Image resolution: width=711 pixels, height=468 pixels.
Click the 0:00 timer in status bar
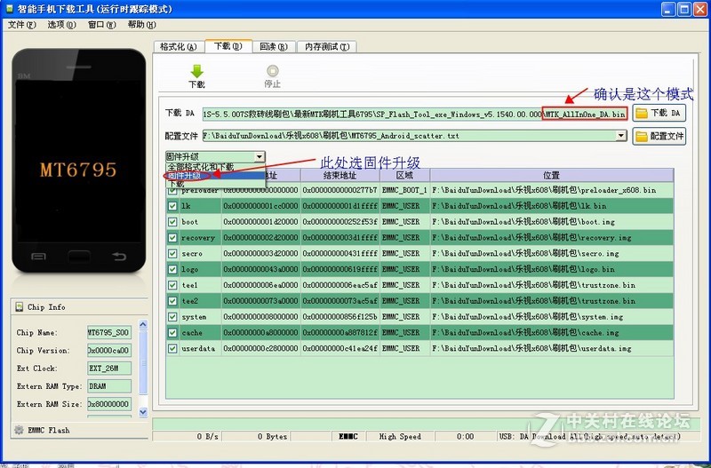[x=465, y=436]
